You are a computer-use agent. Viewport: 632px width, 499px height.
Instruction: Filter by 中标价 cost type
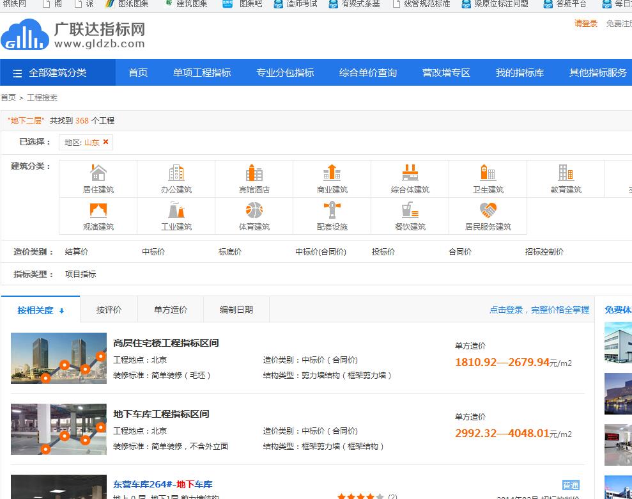coord(153,251)
